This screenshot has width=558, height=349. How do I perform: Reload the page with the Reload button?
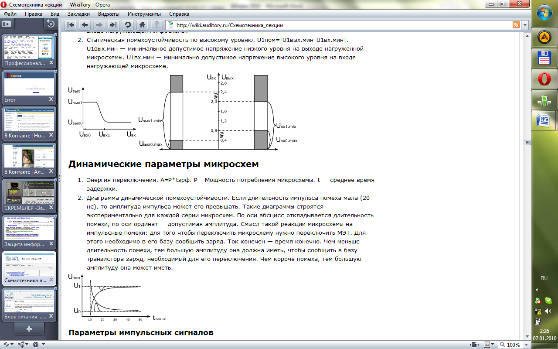128,24
